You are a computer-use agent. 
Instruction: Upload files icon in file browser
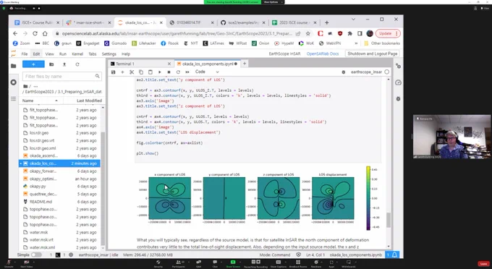click(x=64, y=64)
